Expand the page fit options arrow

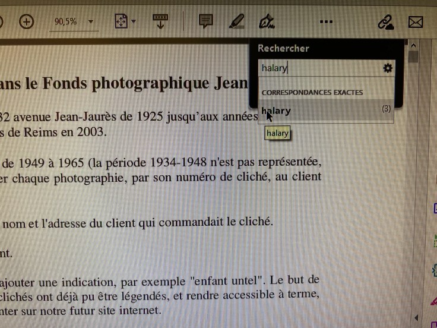pos(134,22)
